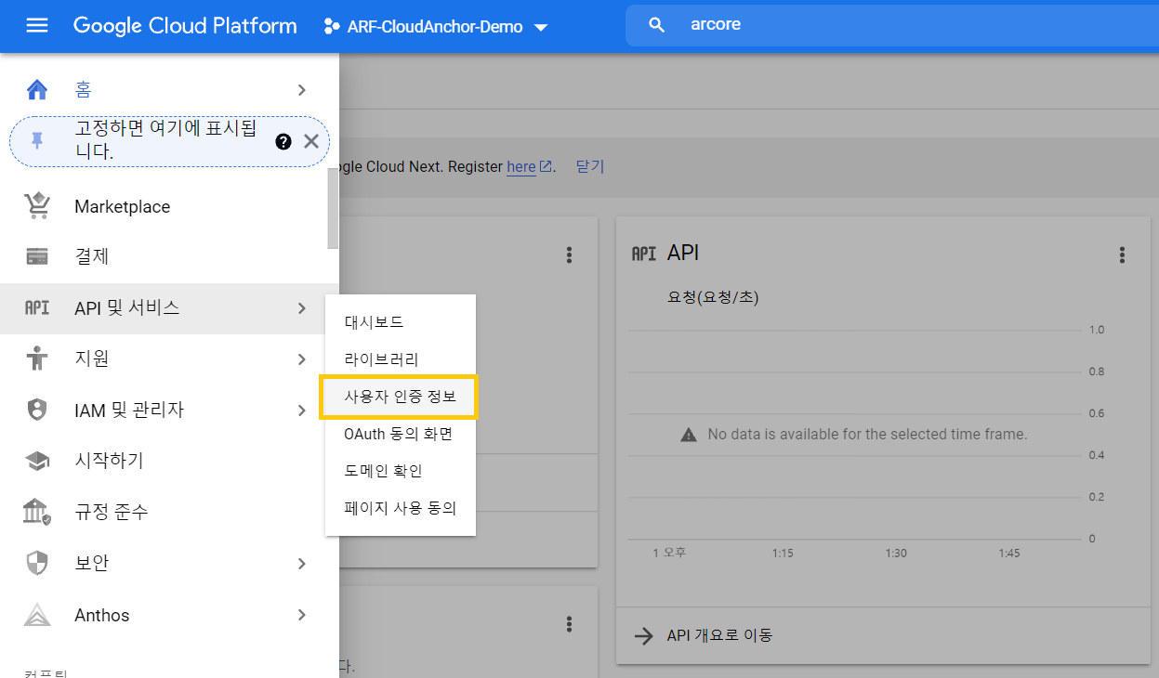Expand the 보안 submenu chevron

point(302,563)
